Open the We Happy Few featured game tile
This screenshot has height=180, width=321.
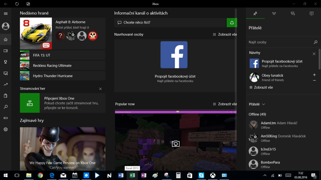[63, 149]
